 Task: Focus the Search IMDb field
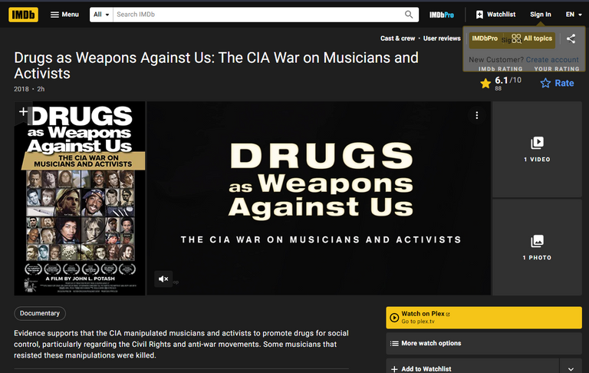(258, 15)
